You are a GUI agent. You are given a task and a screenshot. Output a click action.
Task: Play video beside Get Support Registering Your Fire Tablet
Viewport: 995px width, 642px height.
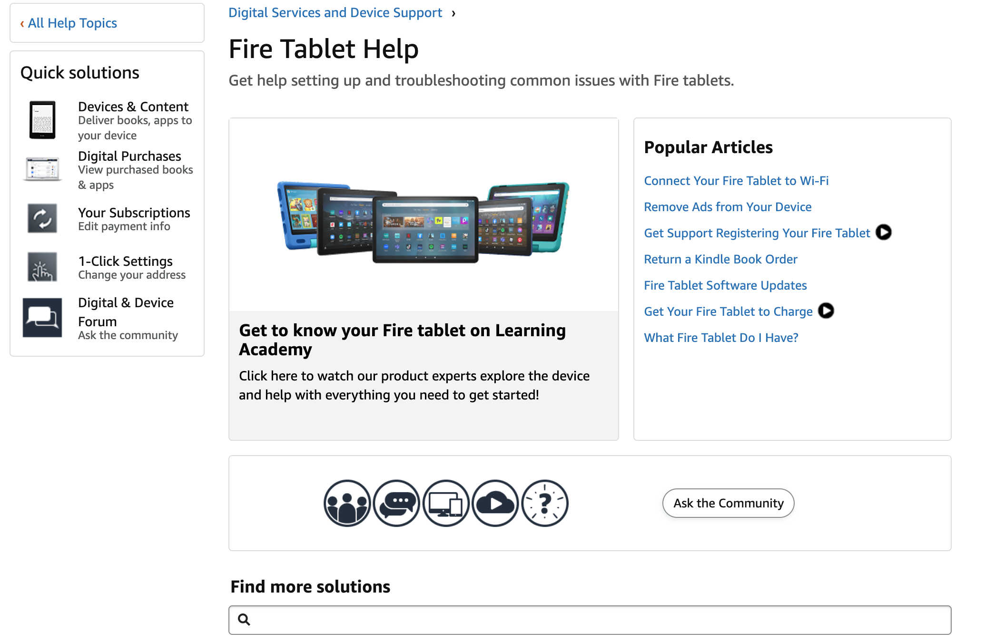(x=884, y=233)
